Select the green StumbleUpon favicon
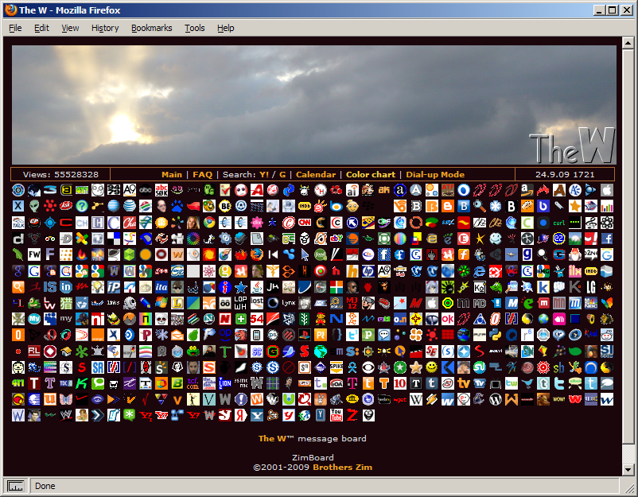Viewport: 638px width, 497px height. (480, 367)
